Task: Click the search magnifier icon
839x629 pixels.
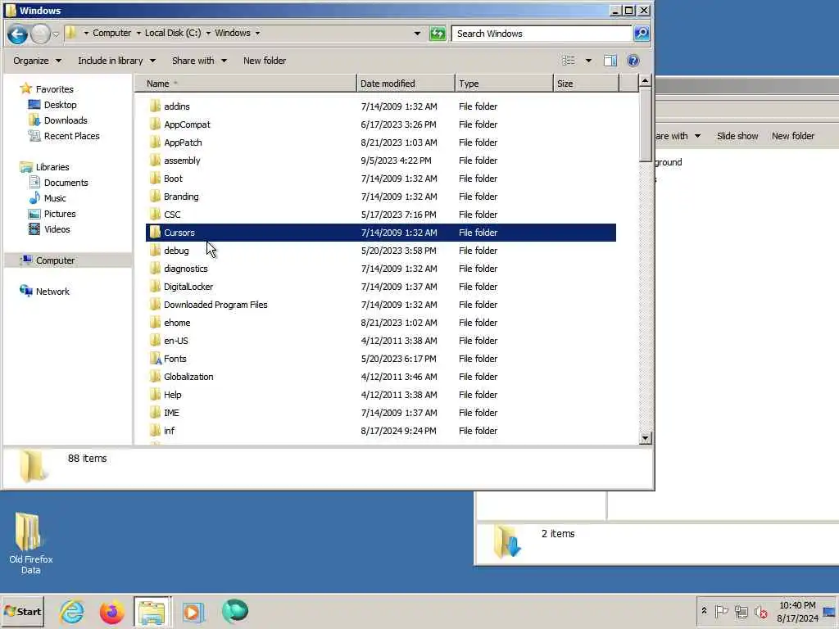Action: point(641,33)
